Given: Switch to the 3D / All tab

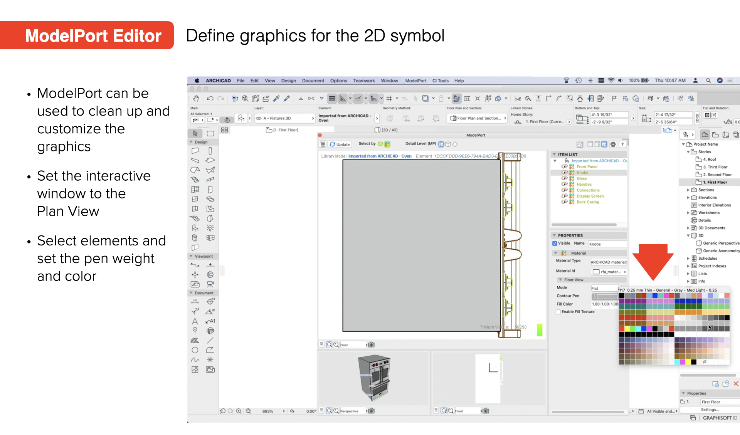Looking at the screenshot, I should pos(386,130).
